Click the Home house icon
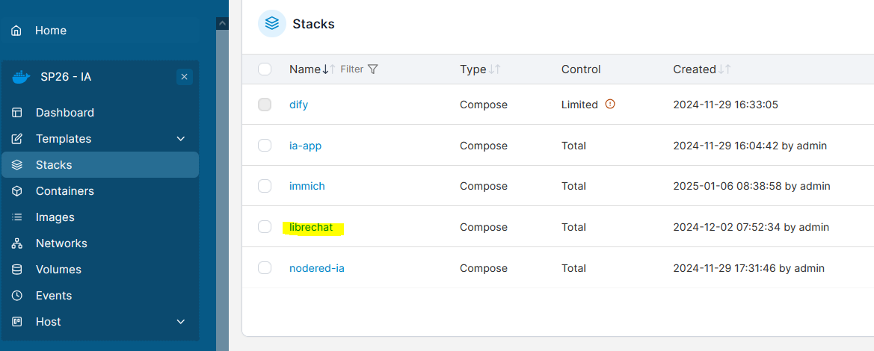The height and width of the screenshot is (351, 874). [x=17, y=30]
